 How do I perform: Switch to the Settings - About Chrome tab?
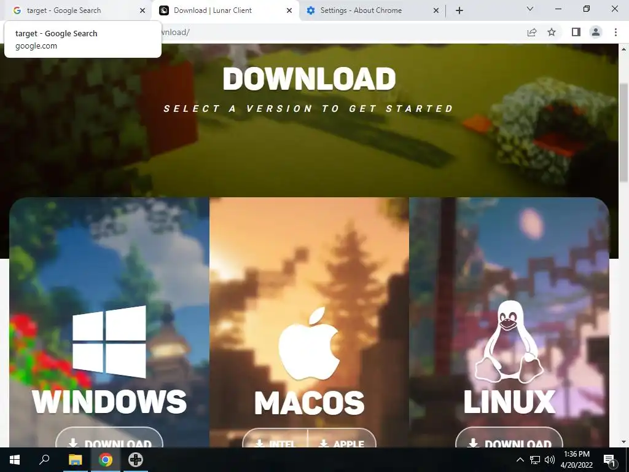coord(372,10)
